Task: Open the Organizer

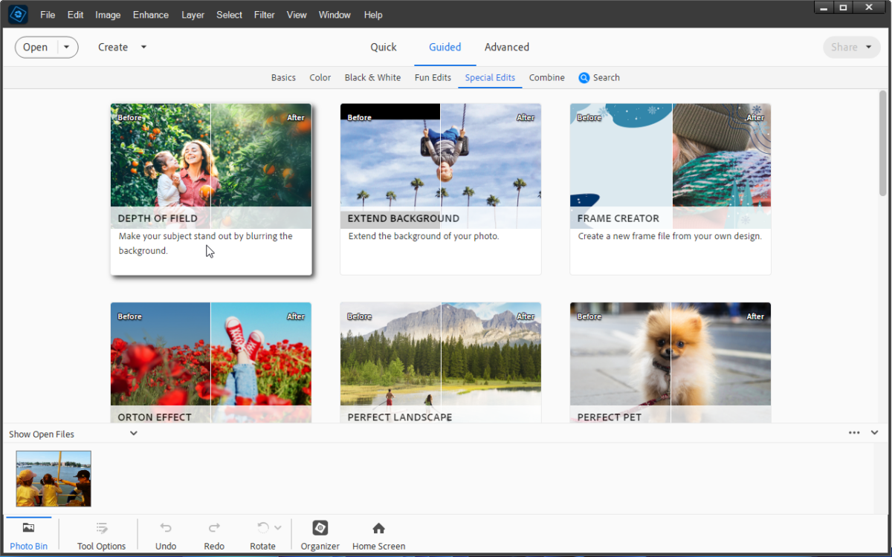Action: click(x=320, y=533)
